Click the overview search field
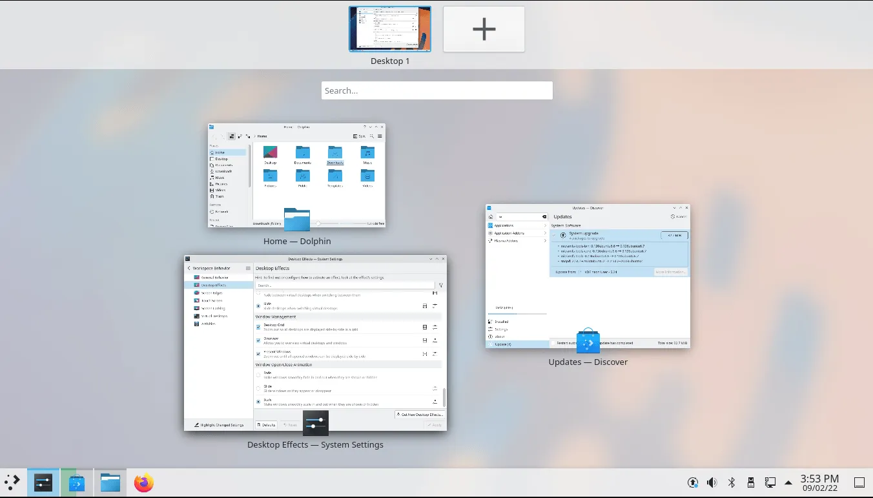Image resolution: width=873 pixels, height=498 pixels. [x=436, y=90]
